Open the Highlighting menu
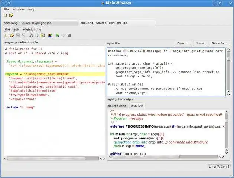The image size is (234, 178). coord(32,30)
